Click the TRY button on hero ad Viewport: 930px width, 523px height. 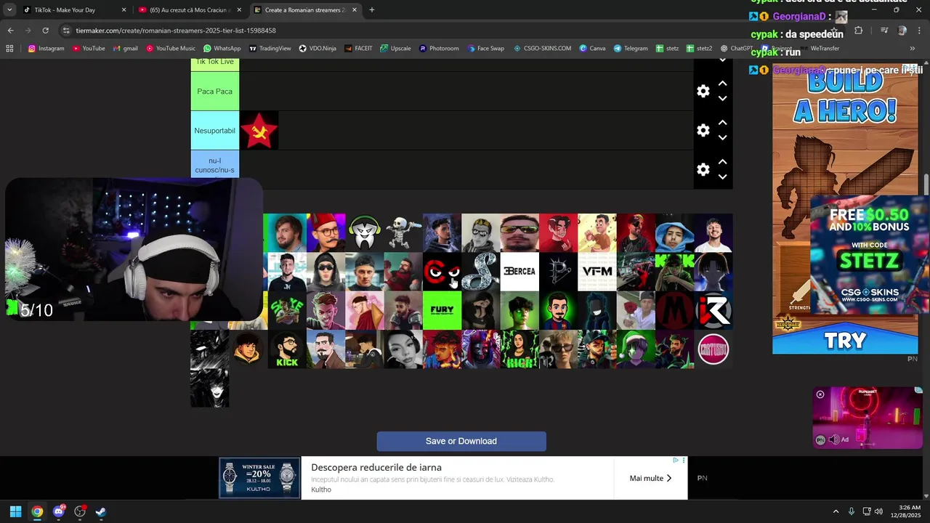coord(845,341)
